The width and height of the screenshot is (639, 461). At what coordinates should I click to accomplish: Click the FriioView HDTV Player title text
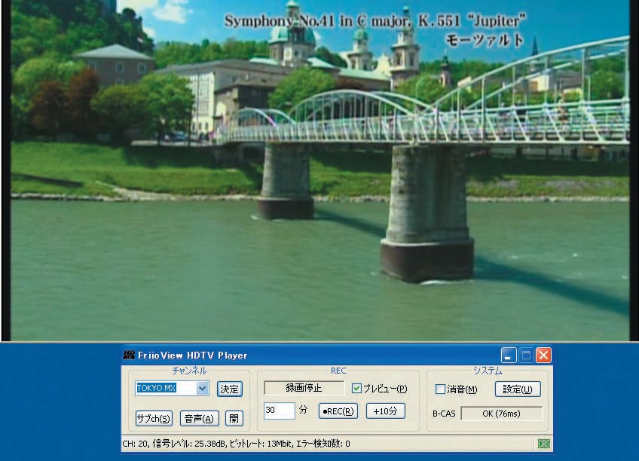coord(192,355)
